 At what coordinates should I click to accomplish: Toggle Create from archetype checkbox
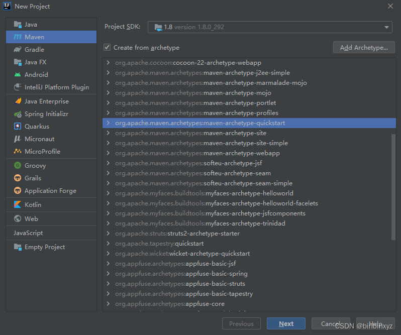click(107, 47)
